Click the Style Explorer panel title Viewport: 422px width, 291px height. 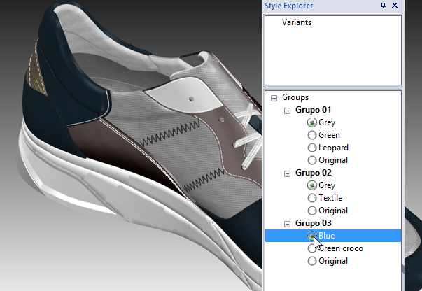click(x=289, y=6)
